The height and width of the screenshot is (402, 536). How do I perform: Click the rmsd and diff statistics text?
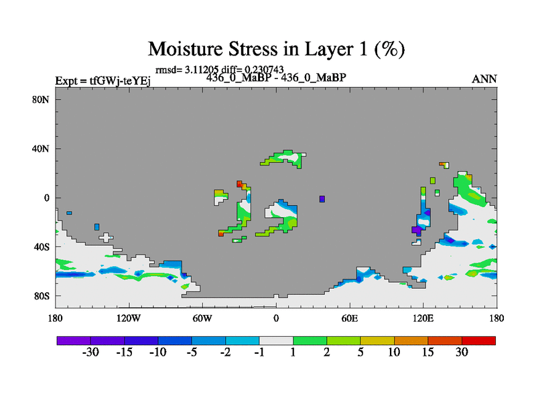[x=219, y=69]
